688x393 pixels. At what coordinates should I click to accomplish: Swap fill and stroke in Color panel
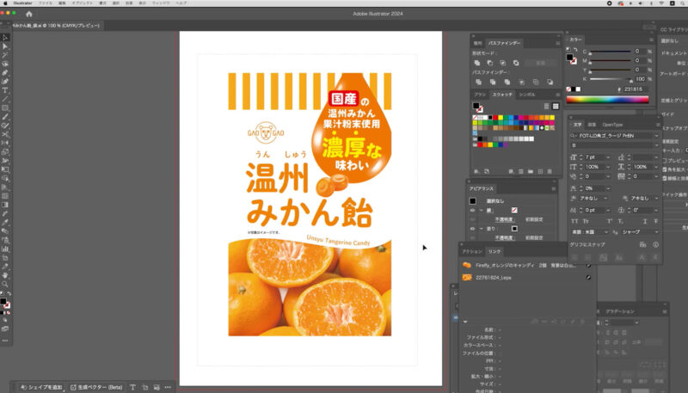coord(575,50)
